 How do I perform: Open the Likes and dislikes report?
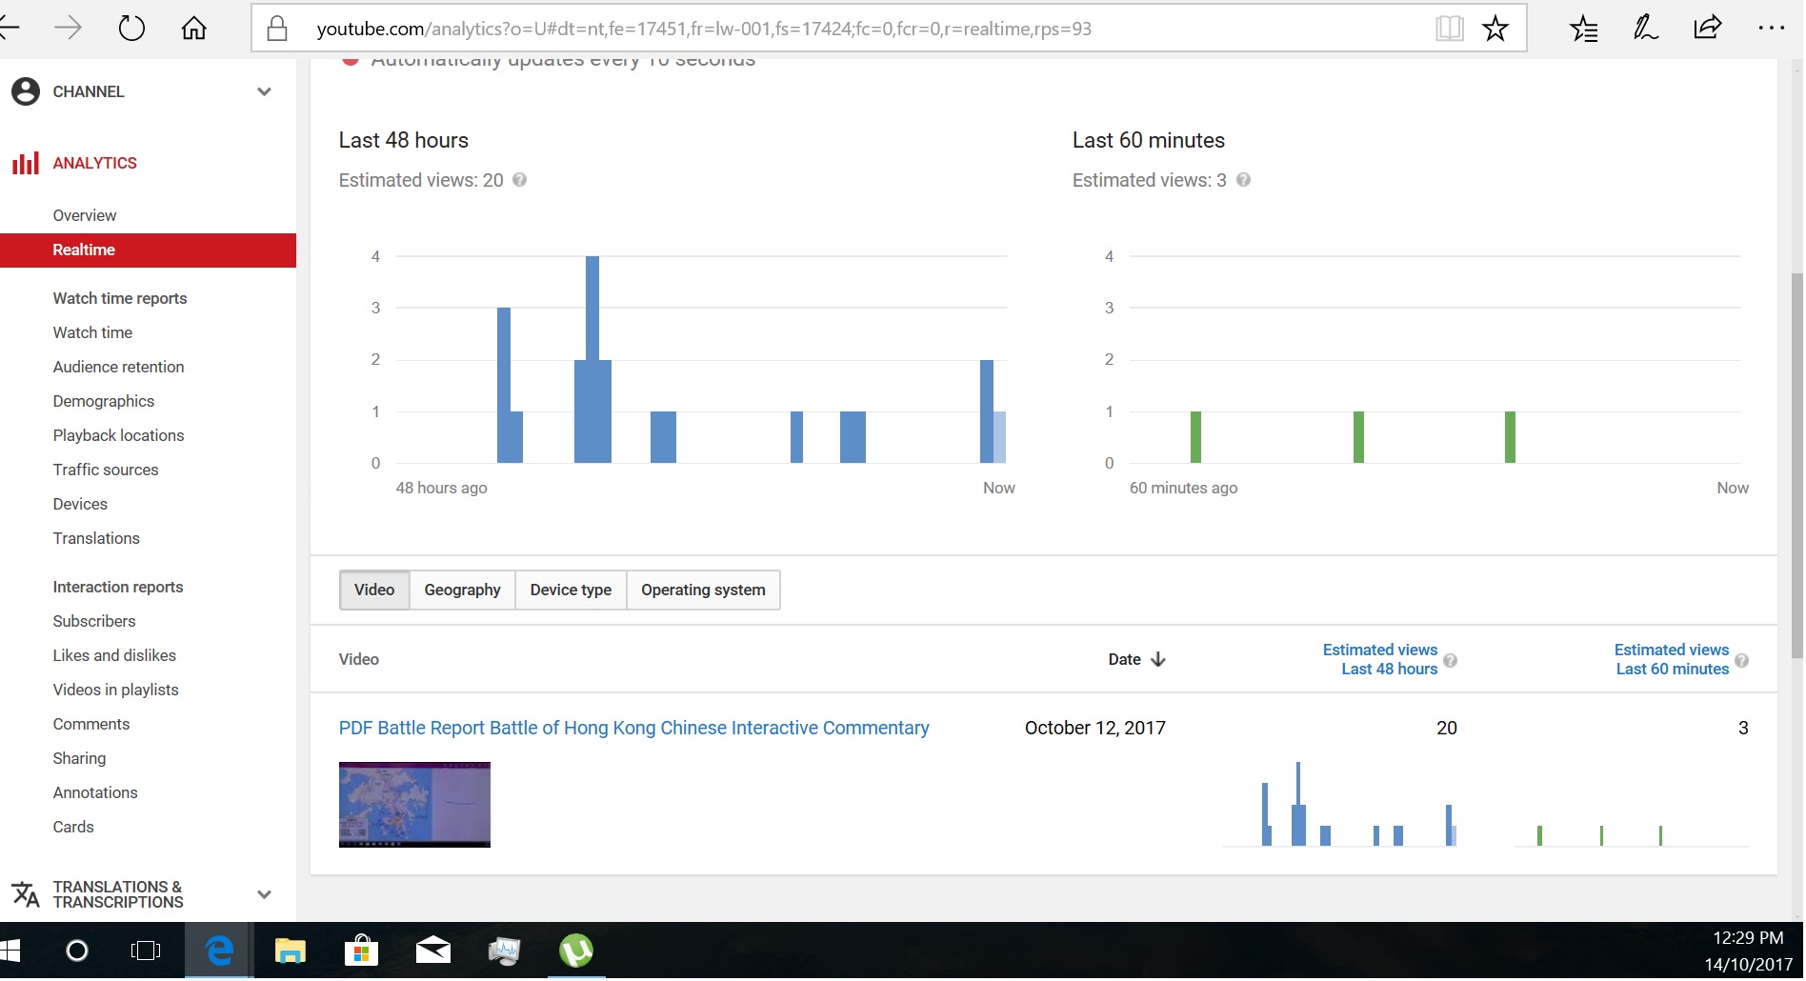pyautogui.click(x=114, y=655)
